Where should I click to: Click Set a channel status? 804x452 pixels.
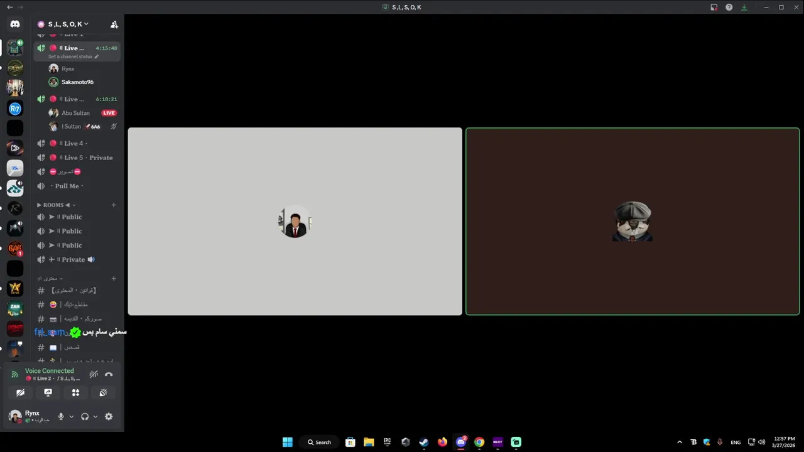click(70, 56)
